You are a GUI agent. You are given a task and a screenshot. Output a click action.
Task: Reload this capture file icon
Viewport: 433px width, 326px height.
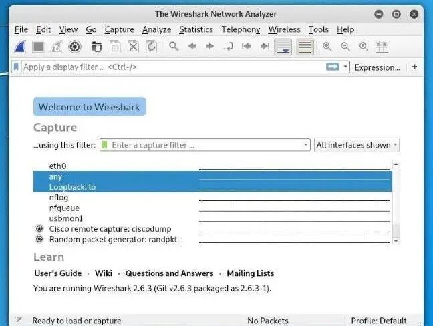(151, 47)
